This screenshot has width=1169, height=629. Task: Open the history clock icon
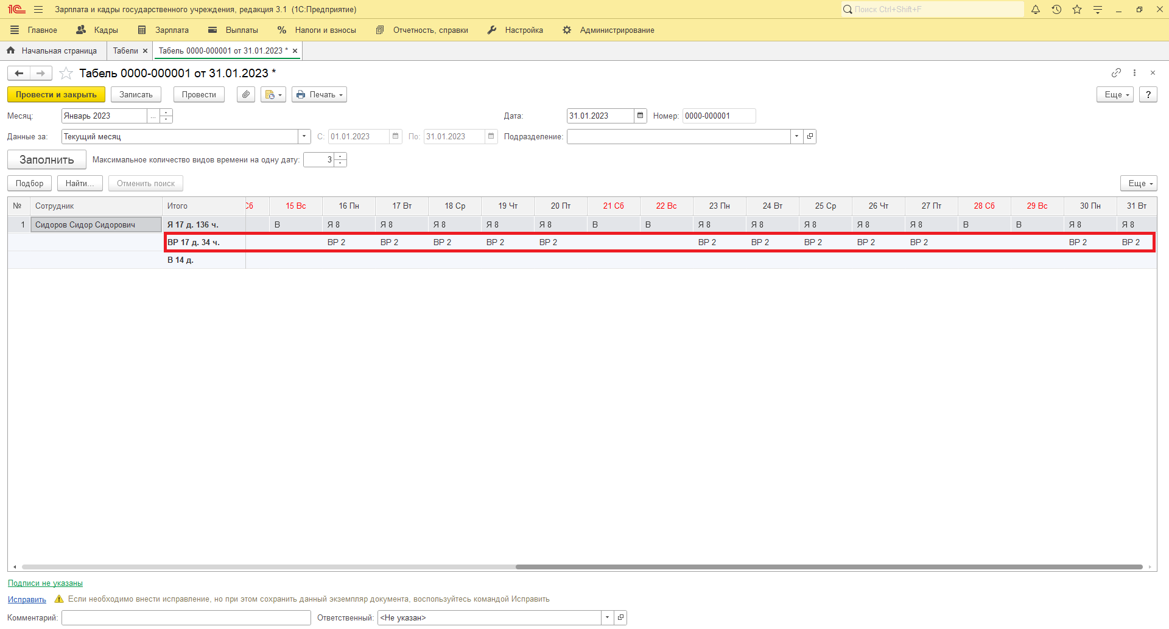point(1056,10)
